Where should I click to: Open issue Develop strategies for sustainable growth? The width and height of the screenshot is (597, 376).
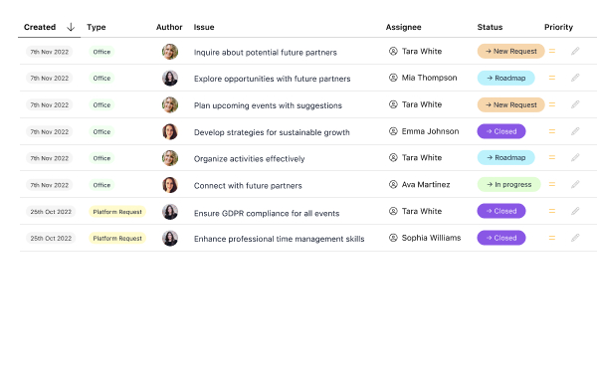point(272,132)
